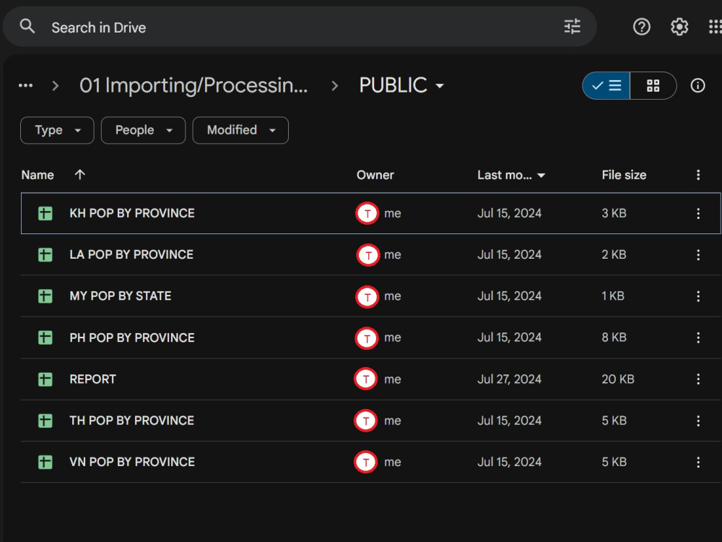The height and width of the screenshot is (542, 722).
Task: Click owner avatar in the REPORT row
Action: (x=366, y=379)
